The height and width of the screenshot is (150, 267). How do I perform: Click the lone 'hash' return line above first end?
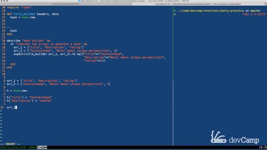pos(14,30)
